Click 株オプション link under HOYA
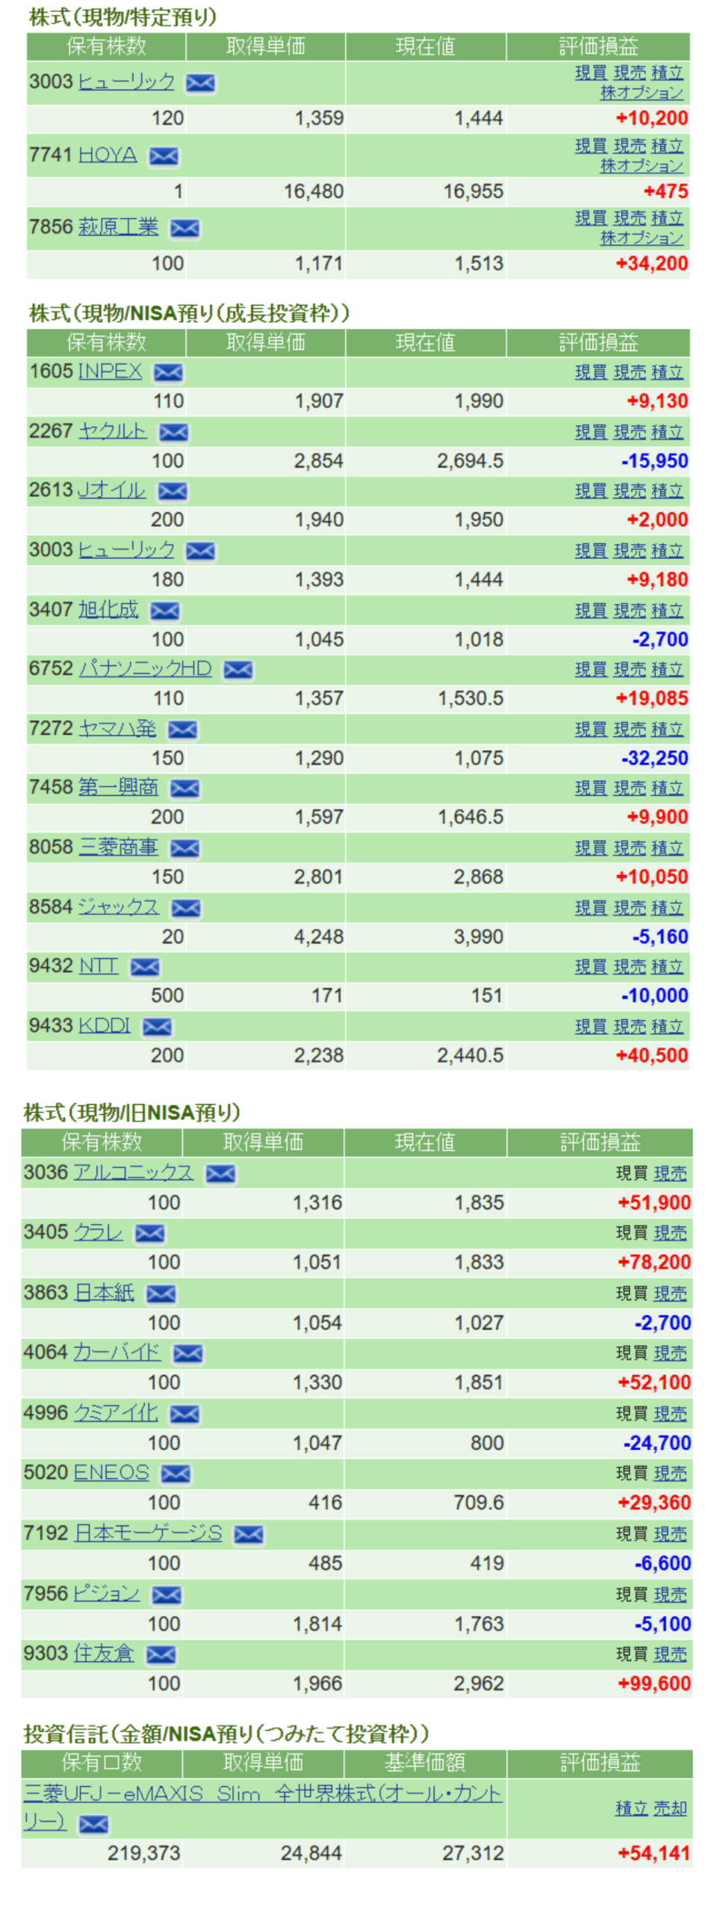The width and height of the screenshot is (717, 1913). [642, 166]
